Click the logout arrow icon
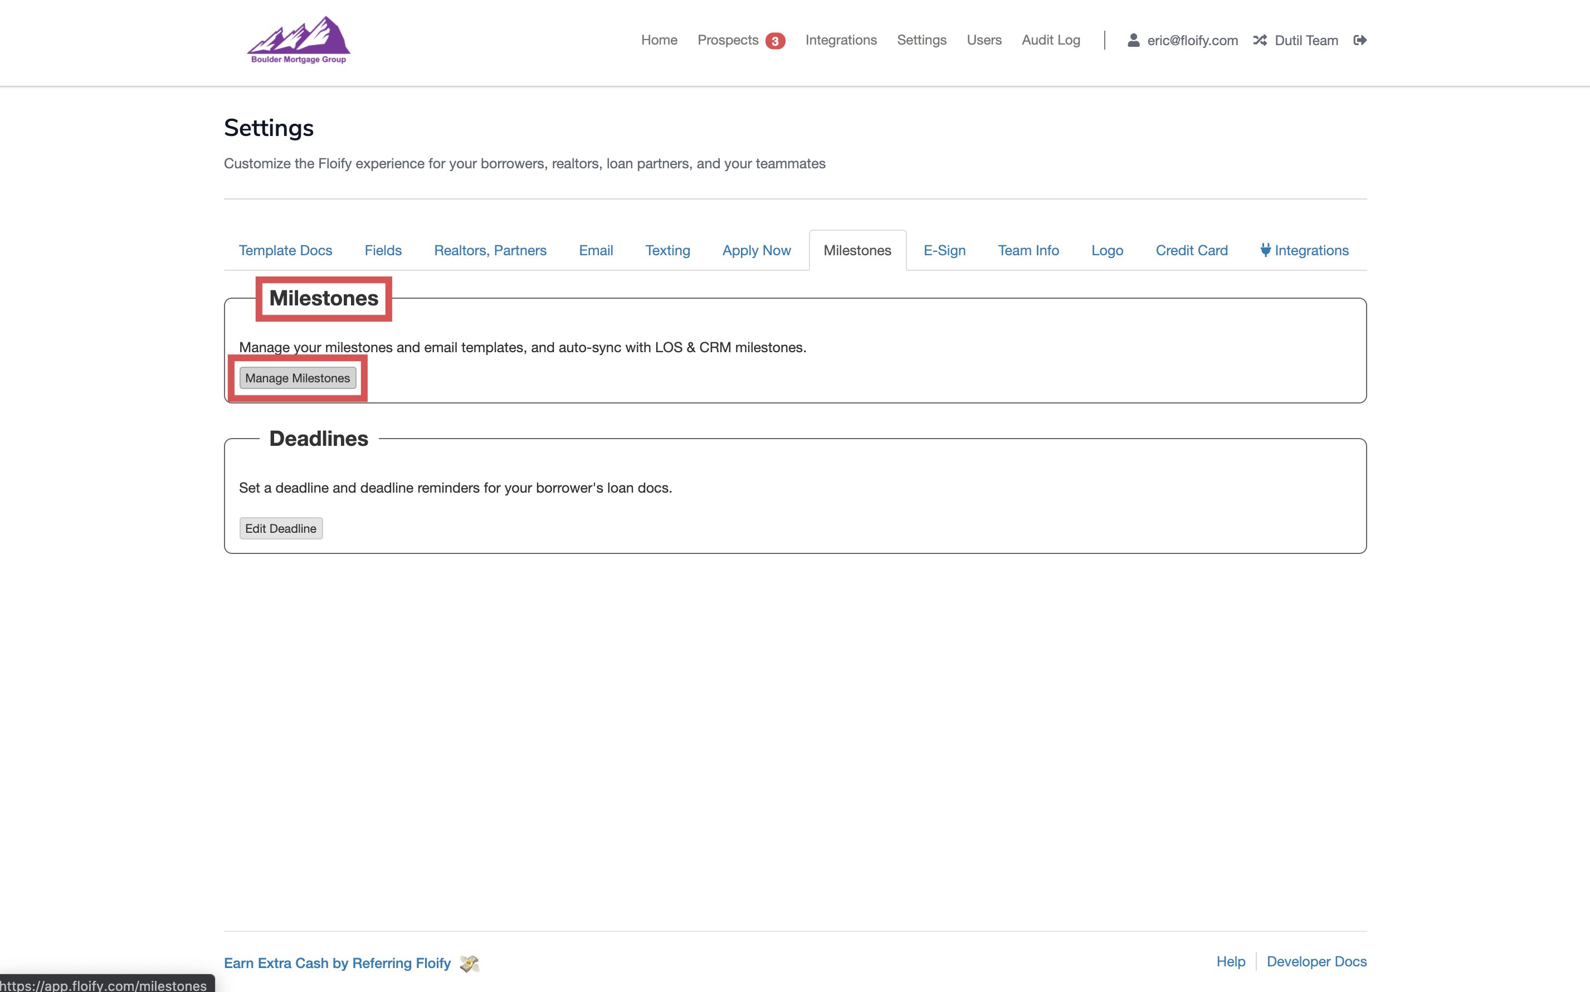Image resolution: width=1590 pixels, height=992 pixels. (1360, 40)
